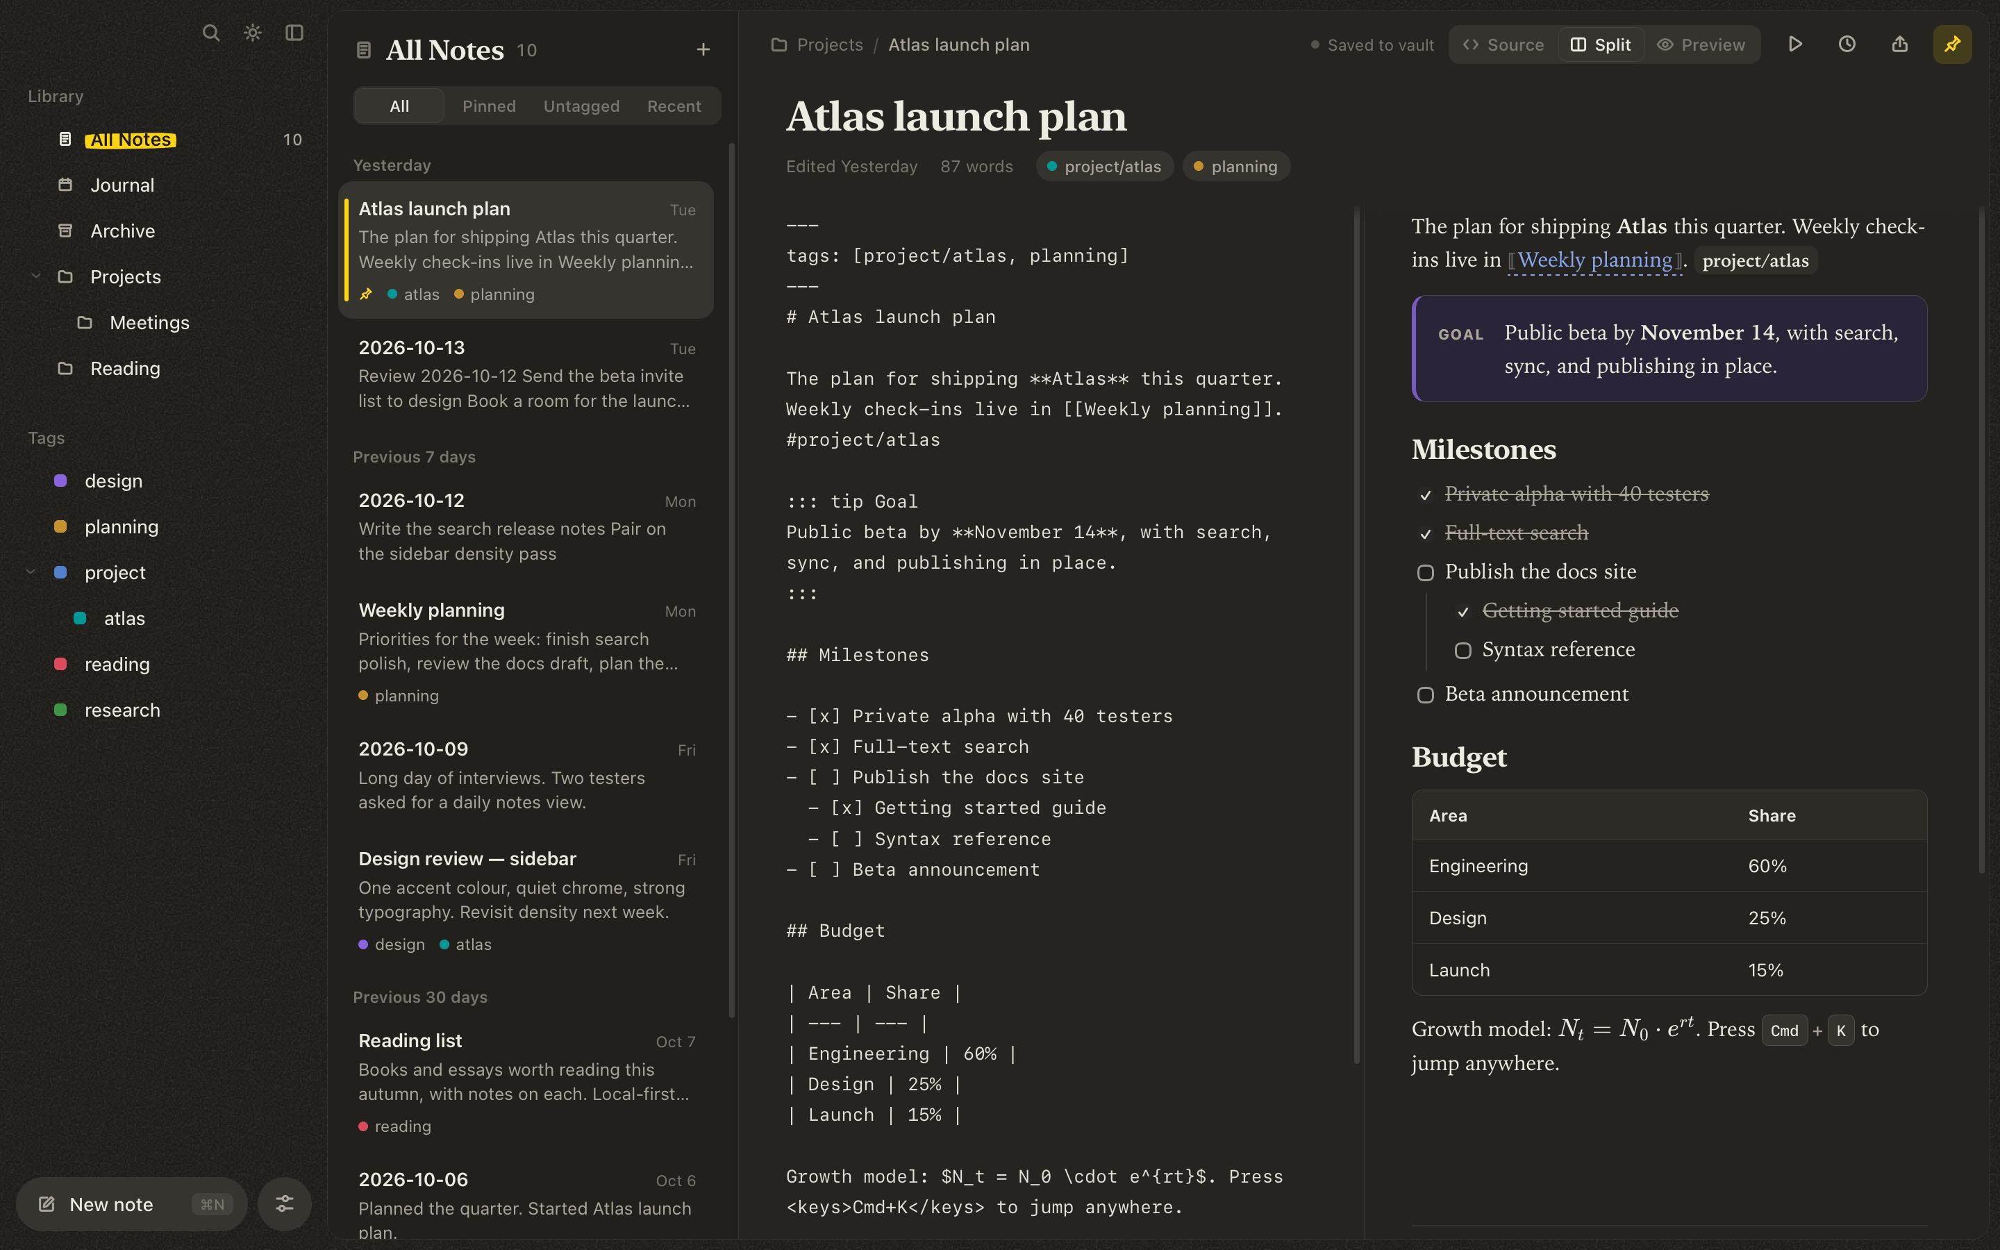2000x1250 pixels.
Task: Uncheck Private alpha with 40 testers
Action: (1426, 495)
